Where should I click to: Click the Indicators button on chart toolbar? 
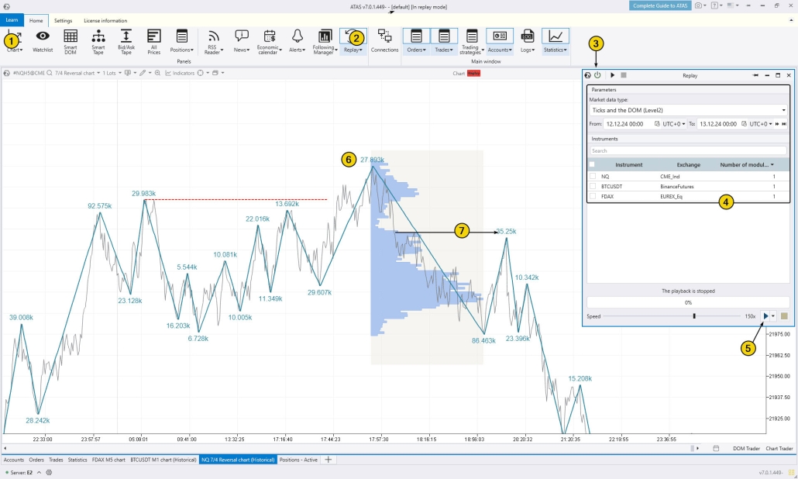180,73
